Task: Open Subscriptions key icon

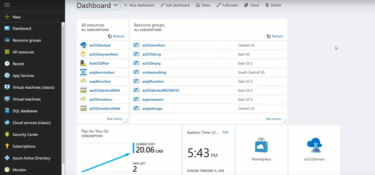Action: 7,146
